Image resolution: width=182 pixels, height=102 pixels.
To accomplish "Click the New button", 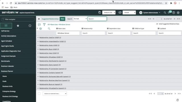I will click(63, 19).
